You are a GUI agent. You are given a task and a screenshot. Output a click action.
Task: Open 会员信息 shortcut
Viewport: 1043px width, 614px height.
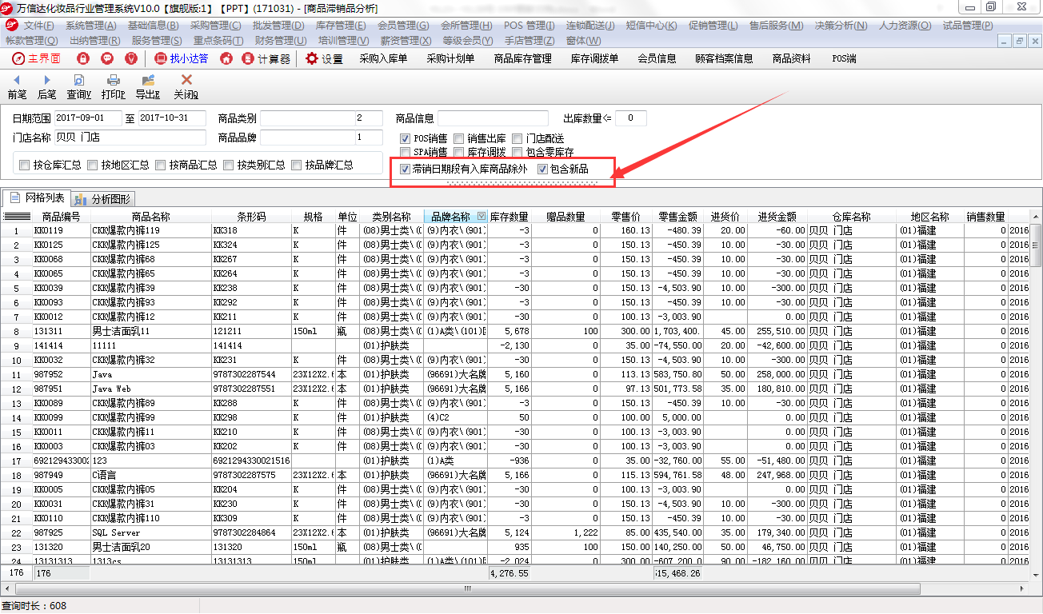point(657,58)
